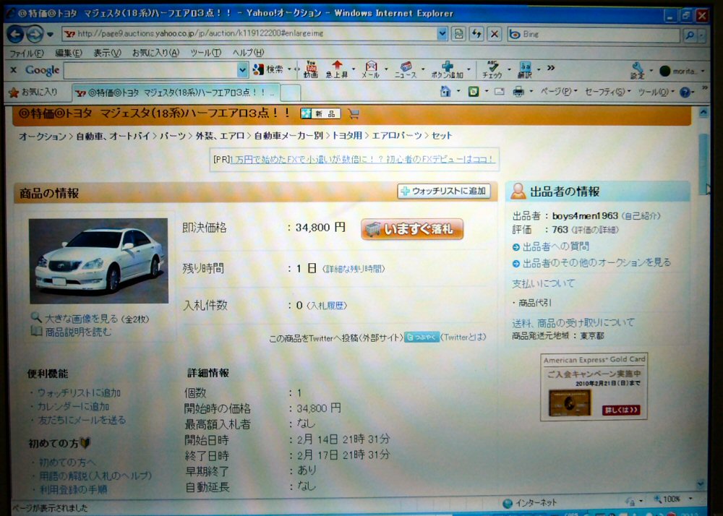723x516 pixels.
Task: Open the エアロパーツ breadcrumb link
Action: (396, 135)
